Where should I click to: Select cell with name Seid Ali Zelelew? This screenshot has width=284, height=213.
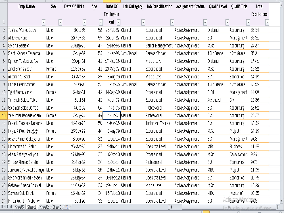26,46
